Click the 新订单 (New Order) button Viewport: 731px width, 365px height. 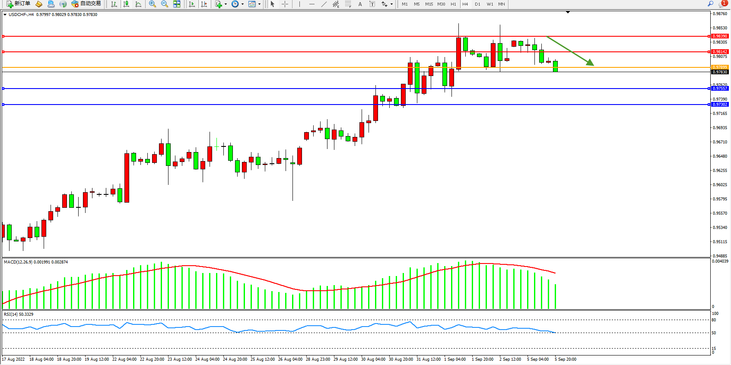point(19,4)
